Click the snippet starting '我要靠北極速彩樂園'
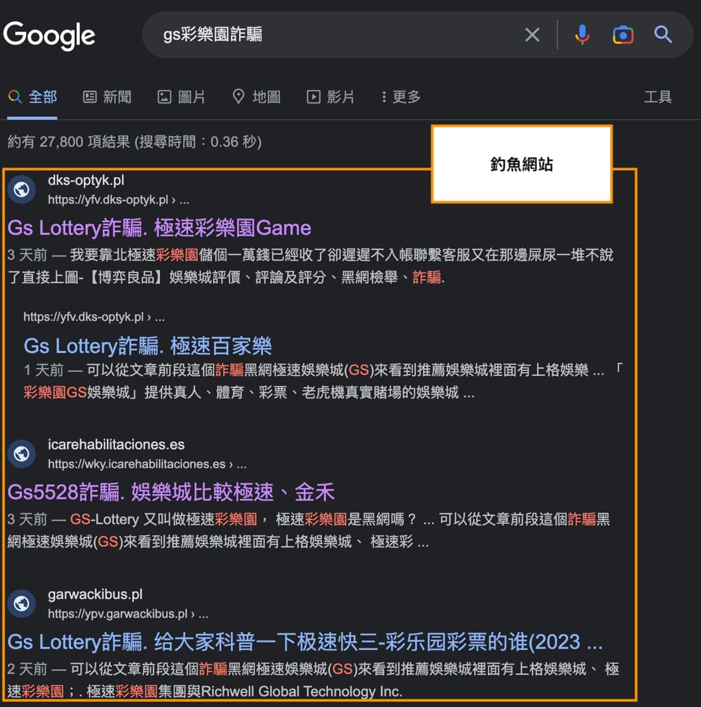The image size is (701, 707). (311, 266)
